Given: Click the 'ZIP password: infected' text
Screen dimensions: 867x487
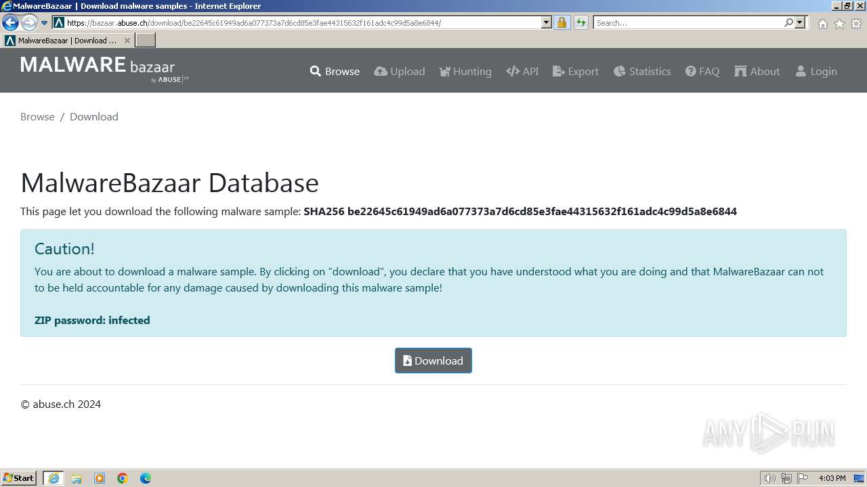Looking at the screenshot, I should [92, 320].
